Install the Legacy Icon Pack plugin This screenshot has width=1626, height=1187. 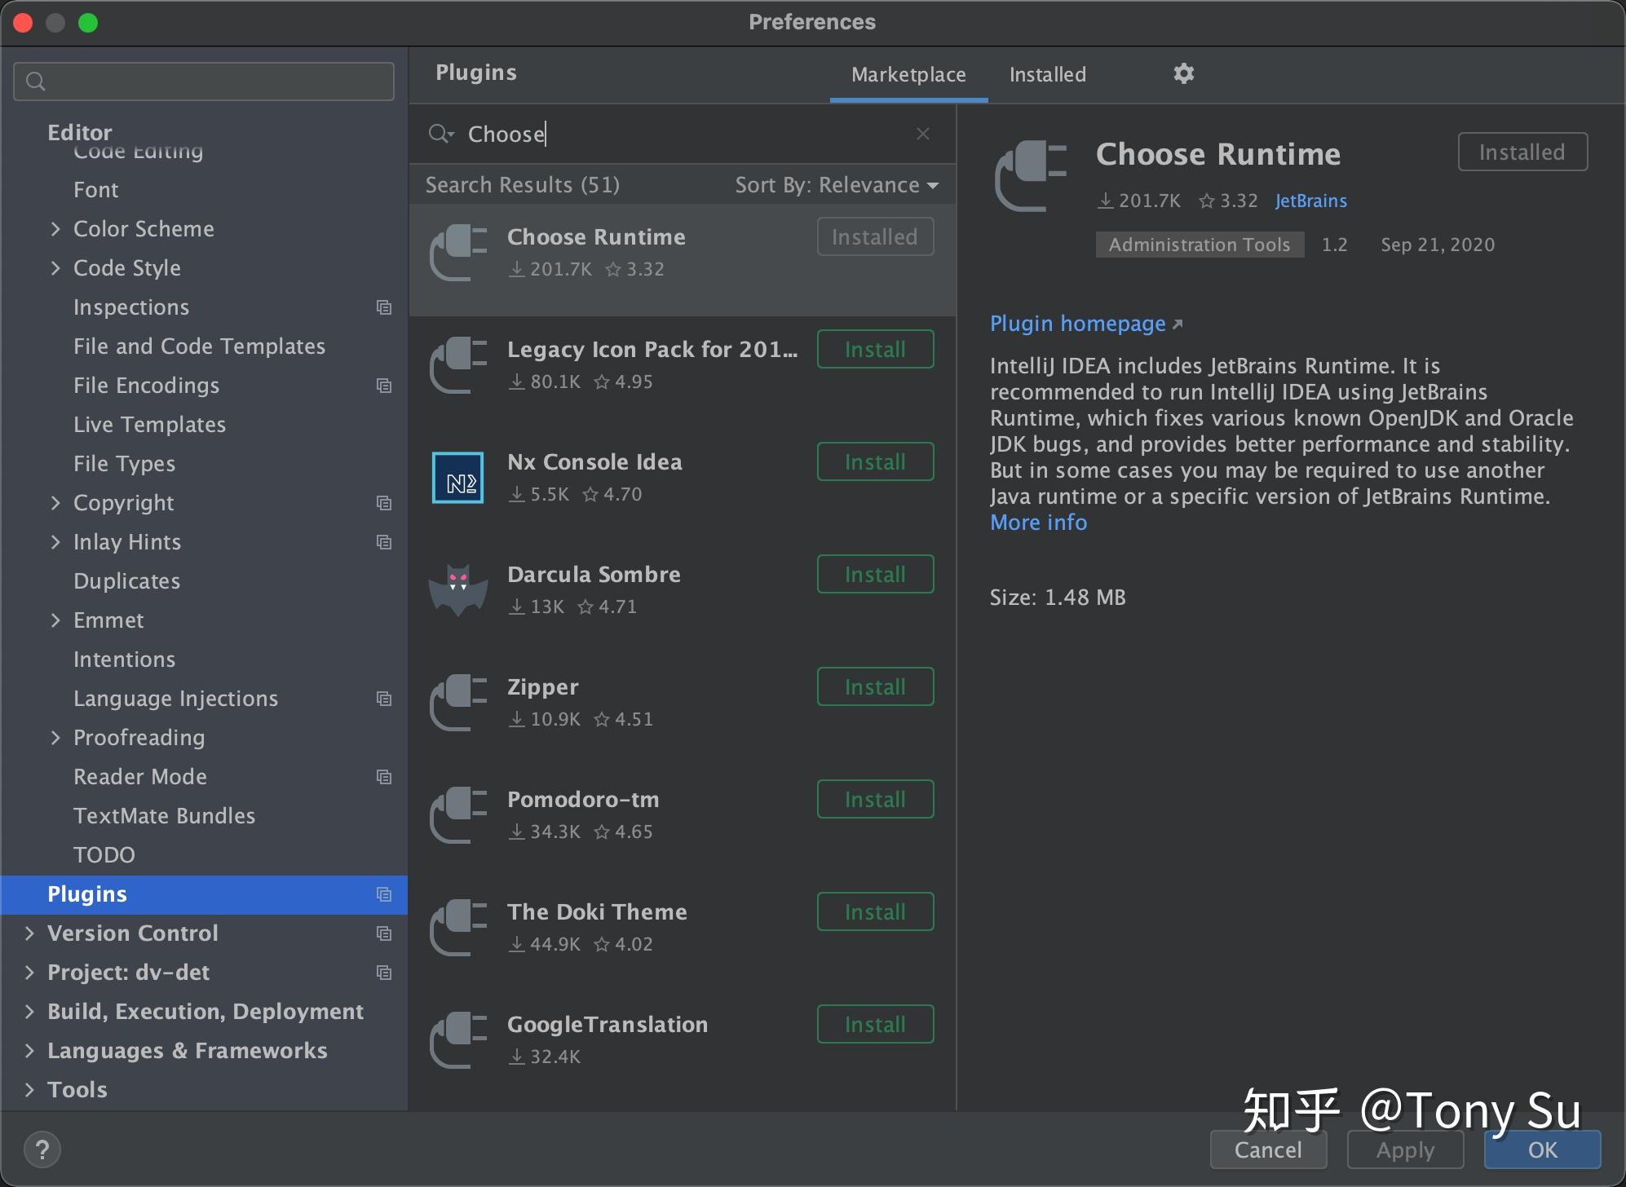874,348
